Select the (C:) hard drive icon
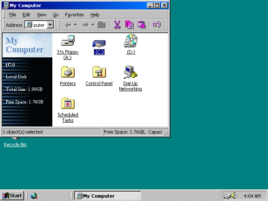 (x=99, y=44)
